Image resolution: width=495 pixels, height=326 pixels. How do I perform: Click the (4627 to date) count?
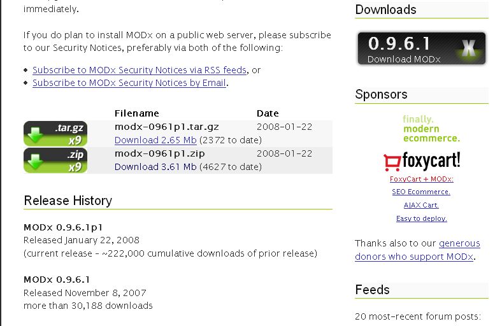231,167
